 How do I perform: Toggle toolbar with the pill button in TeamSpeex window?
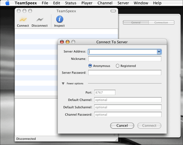pyautogui.click(x=113, y=11)
